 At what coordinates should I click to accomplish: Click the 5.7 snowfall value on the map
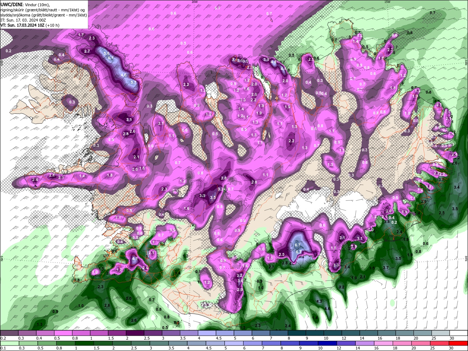pos(133,82)
